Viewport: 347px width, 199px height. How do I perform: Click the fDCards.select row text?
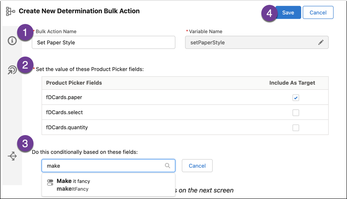pos(64,112)
